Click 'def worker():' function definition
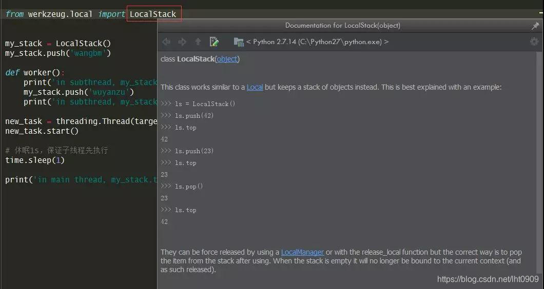 click(35, 73)
